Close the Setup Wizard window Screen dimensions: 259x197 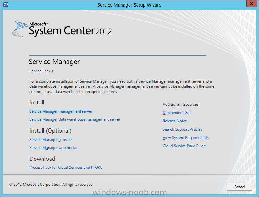tap(252, 4)
